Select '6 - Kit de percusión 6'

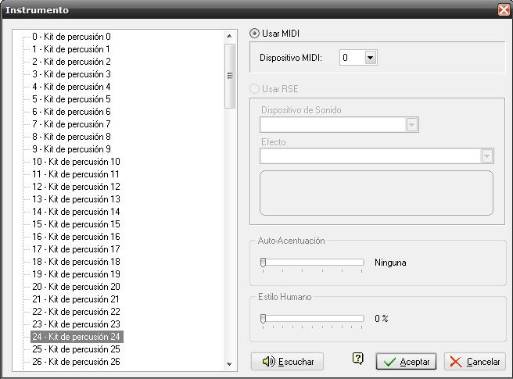(71, 112)
